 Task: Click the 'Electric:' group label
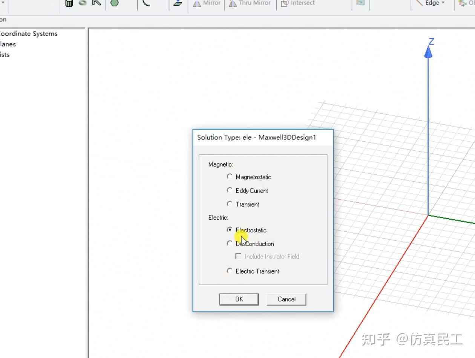click(x=218, y=217)
